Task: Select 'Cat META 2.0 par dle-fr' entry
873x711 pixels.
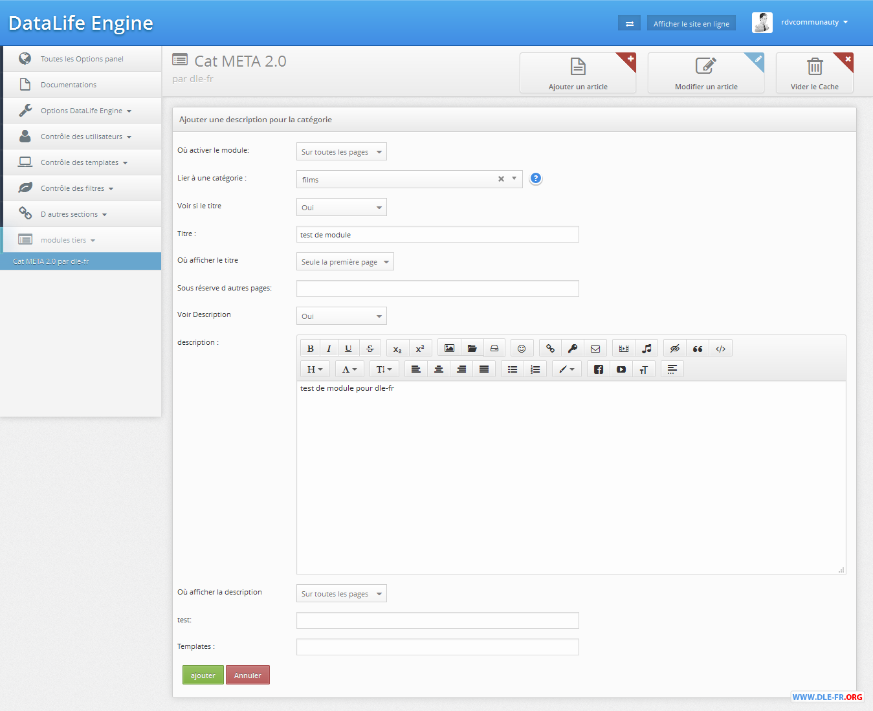Action: point(81,261)
